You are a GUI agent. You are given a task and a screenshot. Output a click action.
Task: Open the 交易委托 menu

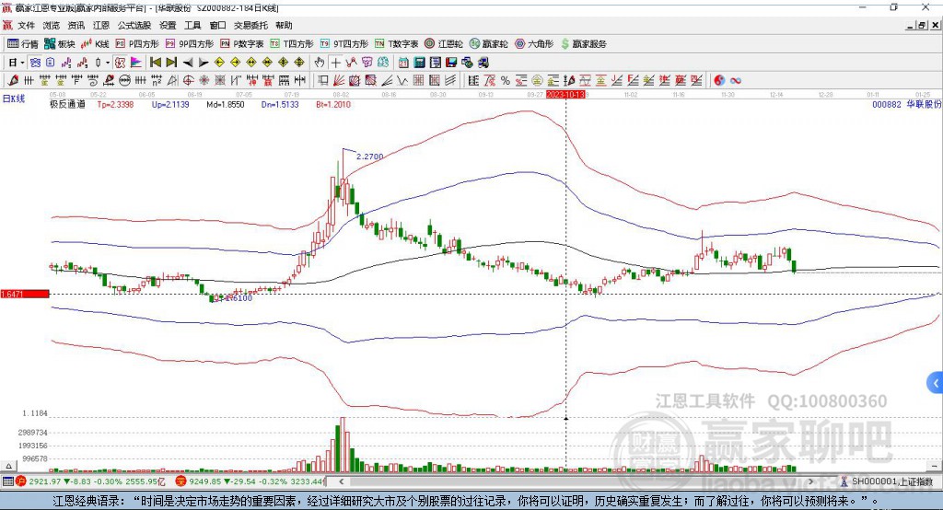click(250, 25)
